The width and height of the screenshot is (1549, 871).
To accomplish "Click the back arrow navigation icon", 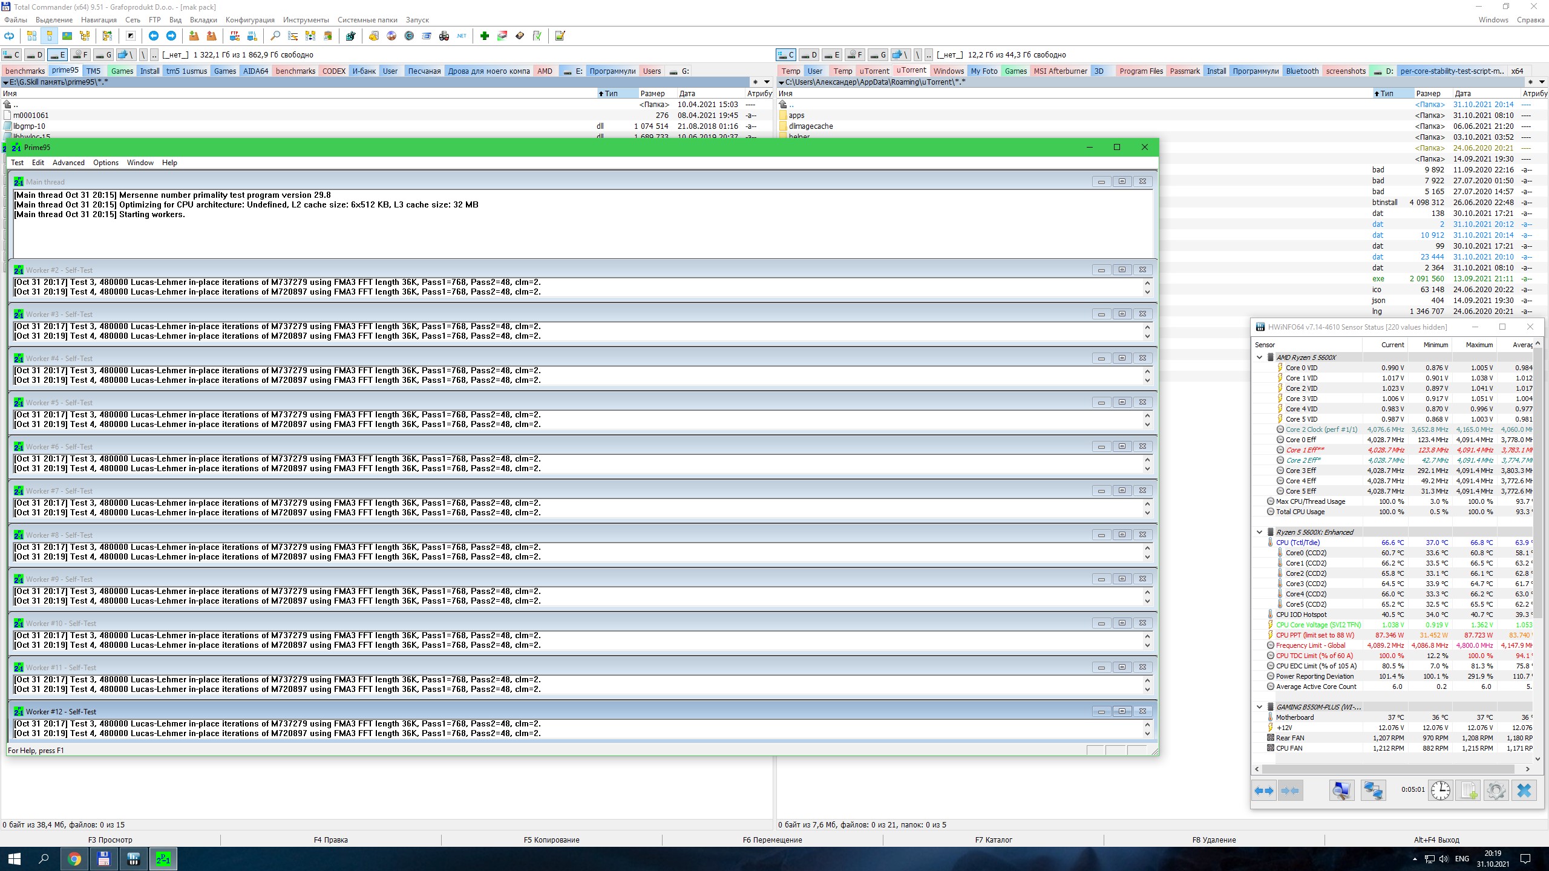I will click(154, 36).
